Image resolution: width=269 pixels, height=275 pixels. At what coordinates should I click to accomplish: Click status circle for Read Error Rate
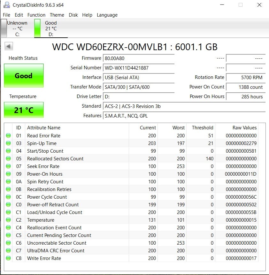coord(8,135)
